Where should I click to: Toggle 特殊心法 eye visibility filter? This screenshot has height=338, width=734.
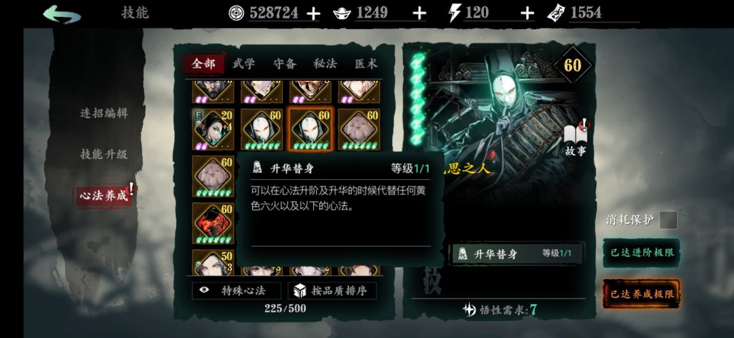click(x=237, y=290)
